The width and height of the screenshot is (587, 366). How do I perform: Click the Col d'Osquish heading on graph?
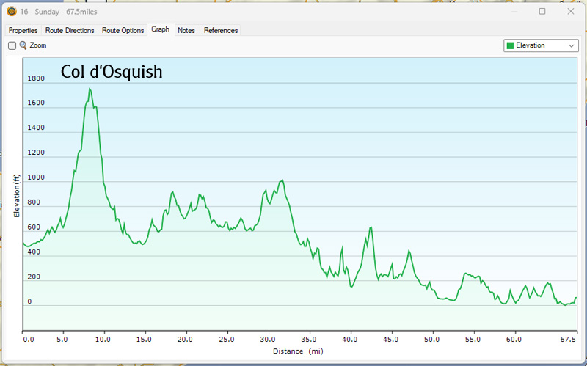pyautogui.click(x=112, y=72)
